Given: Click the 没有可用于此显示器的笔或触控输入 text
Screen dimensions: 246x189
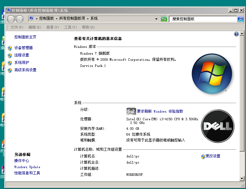Looking at the screenshot, I should [x=156, y=140].
